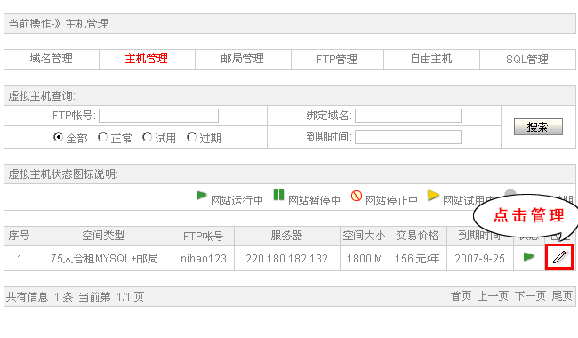
Task: Click the red stop icon beside 网站停止中
Action: click(x=357, y=196)
